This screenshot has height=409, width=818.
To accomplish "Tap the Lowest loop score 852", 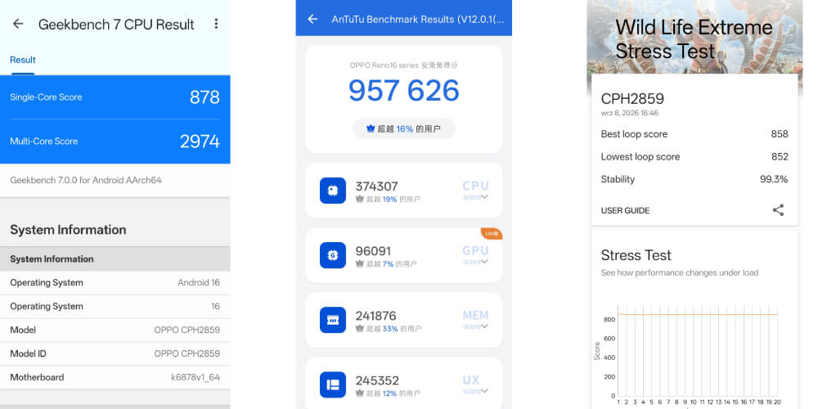I will [x=780, y=156].
